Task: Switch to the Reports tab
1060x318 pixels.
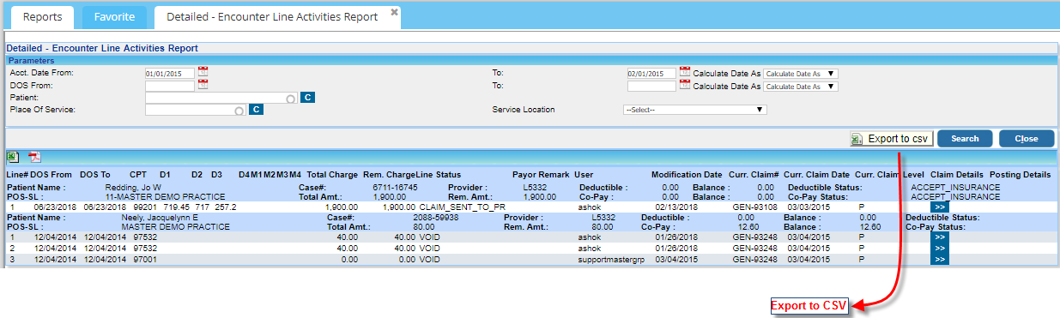Action: pyautogui.click(x=43, y=16)
